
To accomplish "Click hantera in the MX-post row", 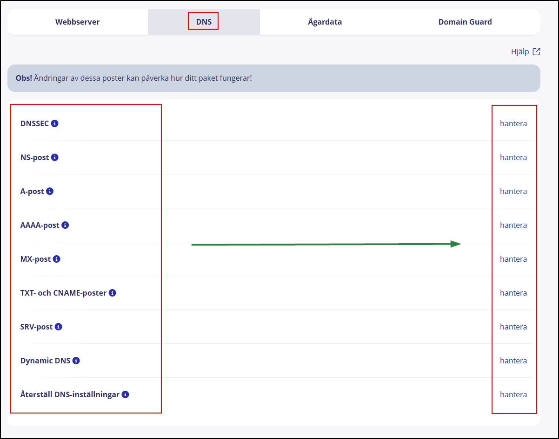I will 513,259.
